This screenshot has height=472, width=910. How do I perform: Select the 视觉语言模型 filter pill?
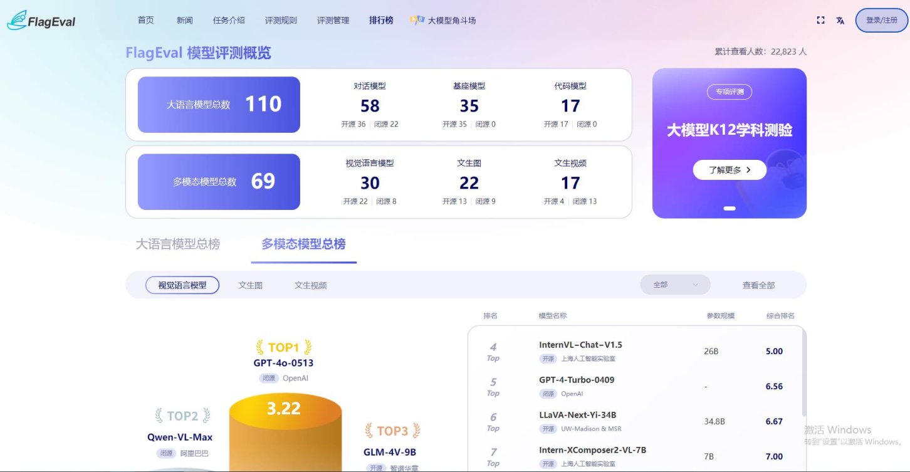point(182,285)
